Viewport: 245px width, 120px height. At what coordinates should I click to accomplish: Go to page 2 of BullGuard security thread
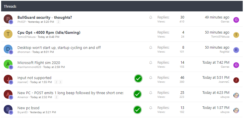pos(58,22)
